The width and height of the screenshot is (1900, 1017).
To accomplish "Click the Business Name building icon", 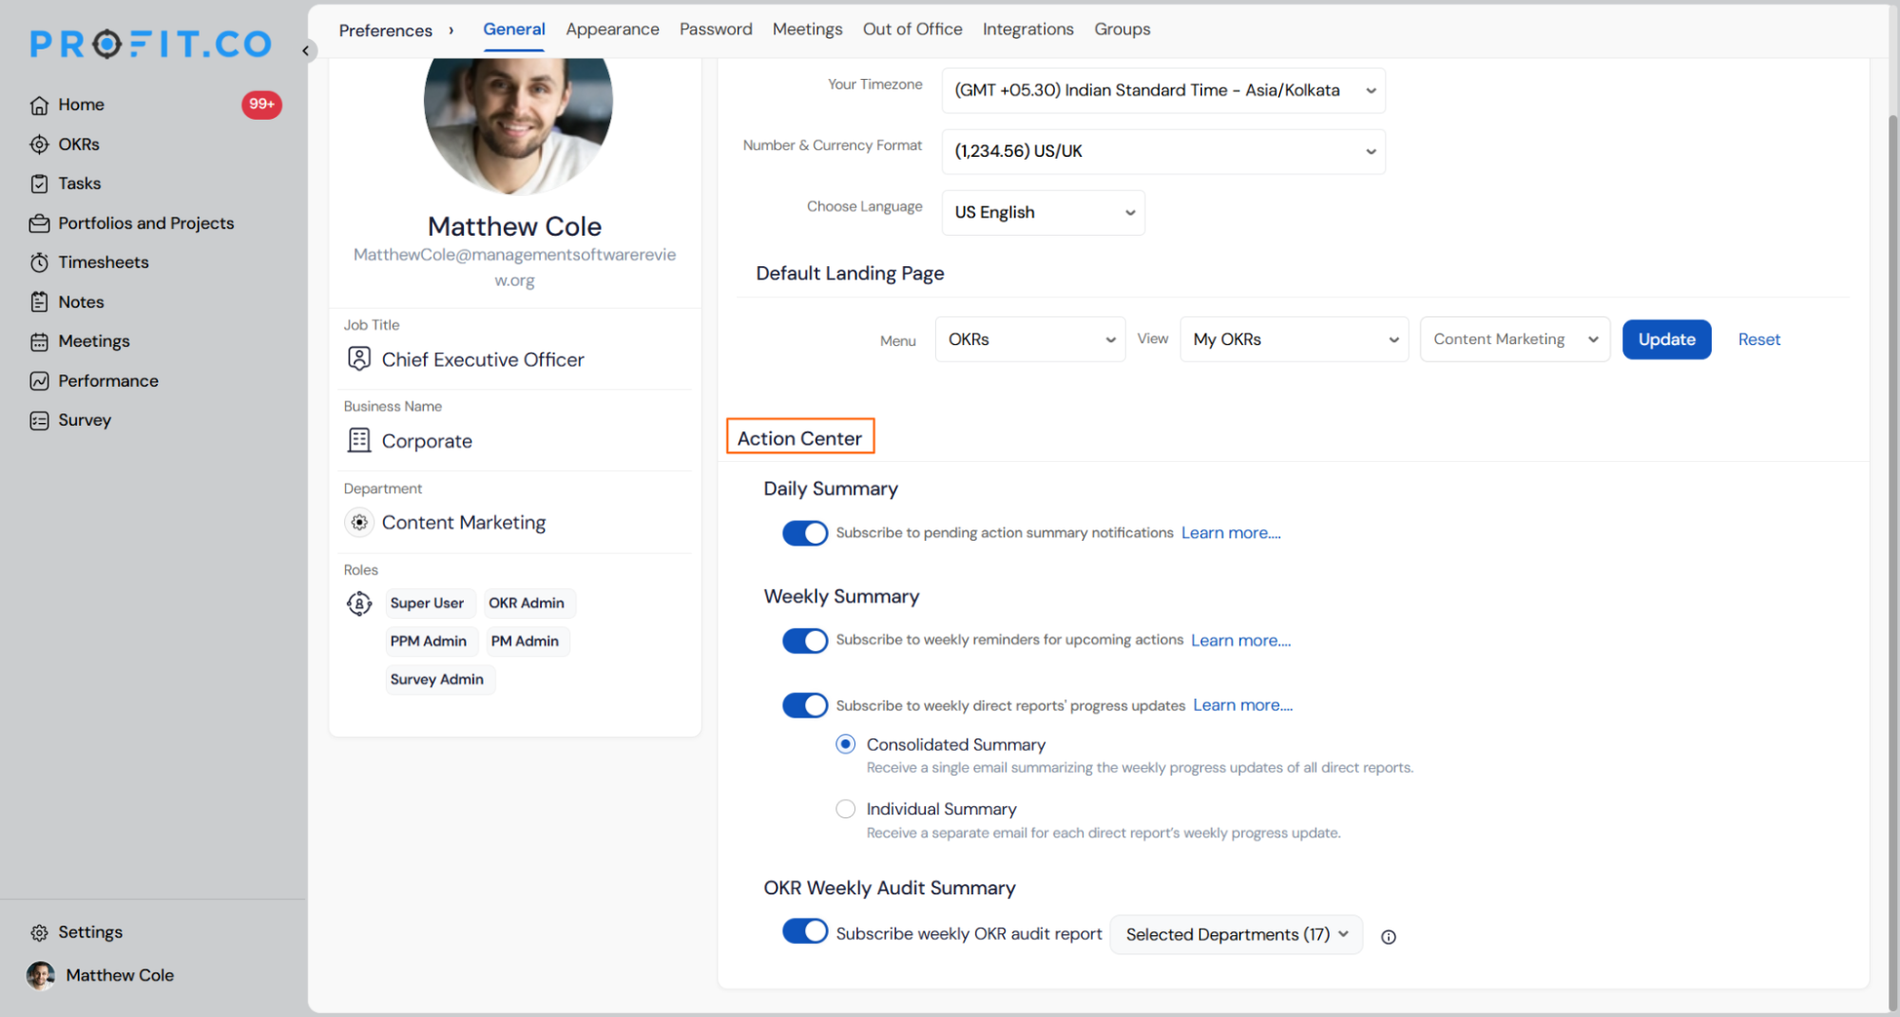I will tap(359, 440).
